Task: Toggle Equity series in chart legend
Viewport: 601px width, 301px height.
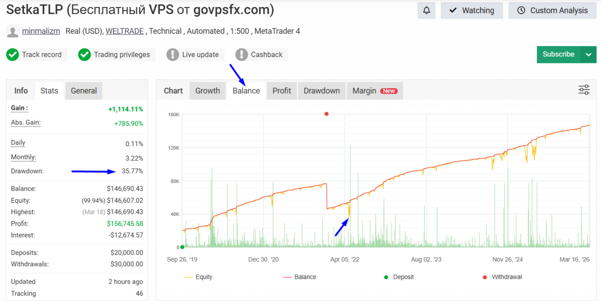Action: [198, 277]
